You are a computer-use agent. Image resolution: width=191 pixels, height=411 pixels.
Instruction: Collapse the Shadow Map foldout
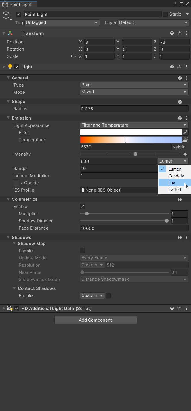(x=14, y=244)
